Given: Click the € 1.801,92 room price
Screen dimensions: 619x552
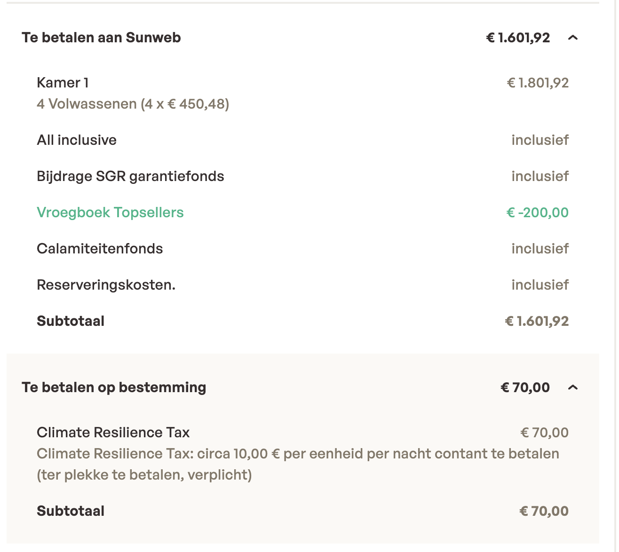Looking at the screenshot, I should [x=538, y=83].
